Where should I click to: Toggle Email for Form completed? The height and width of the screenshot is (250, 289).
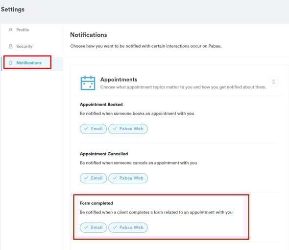pyautogui.click(x=93, y=227)
